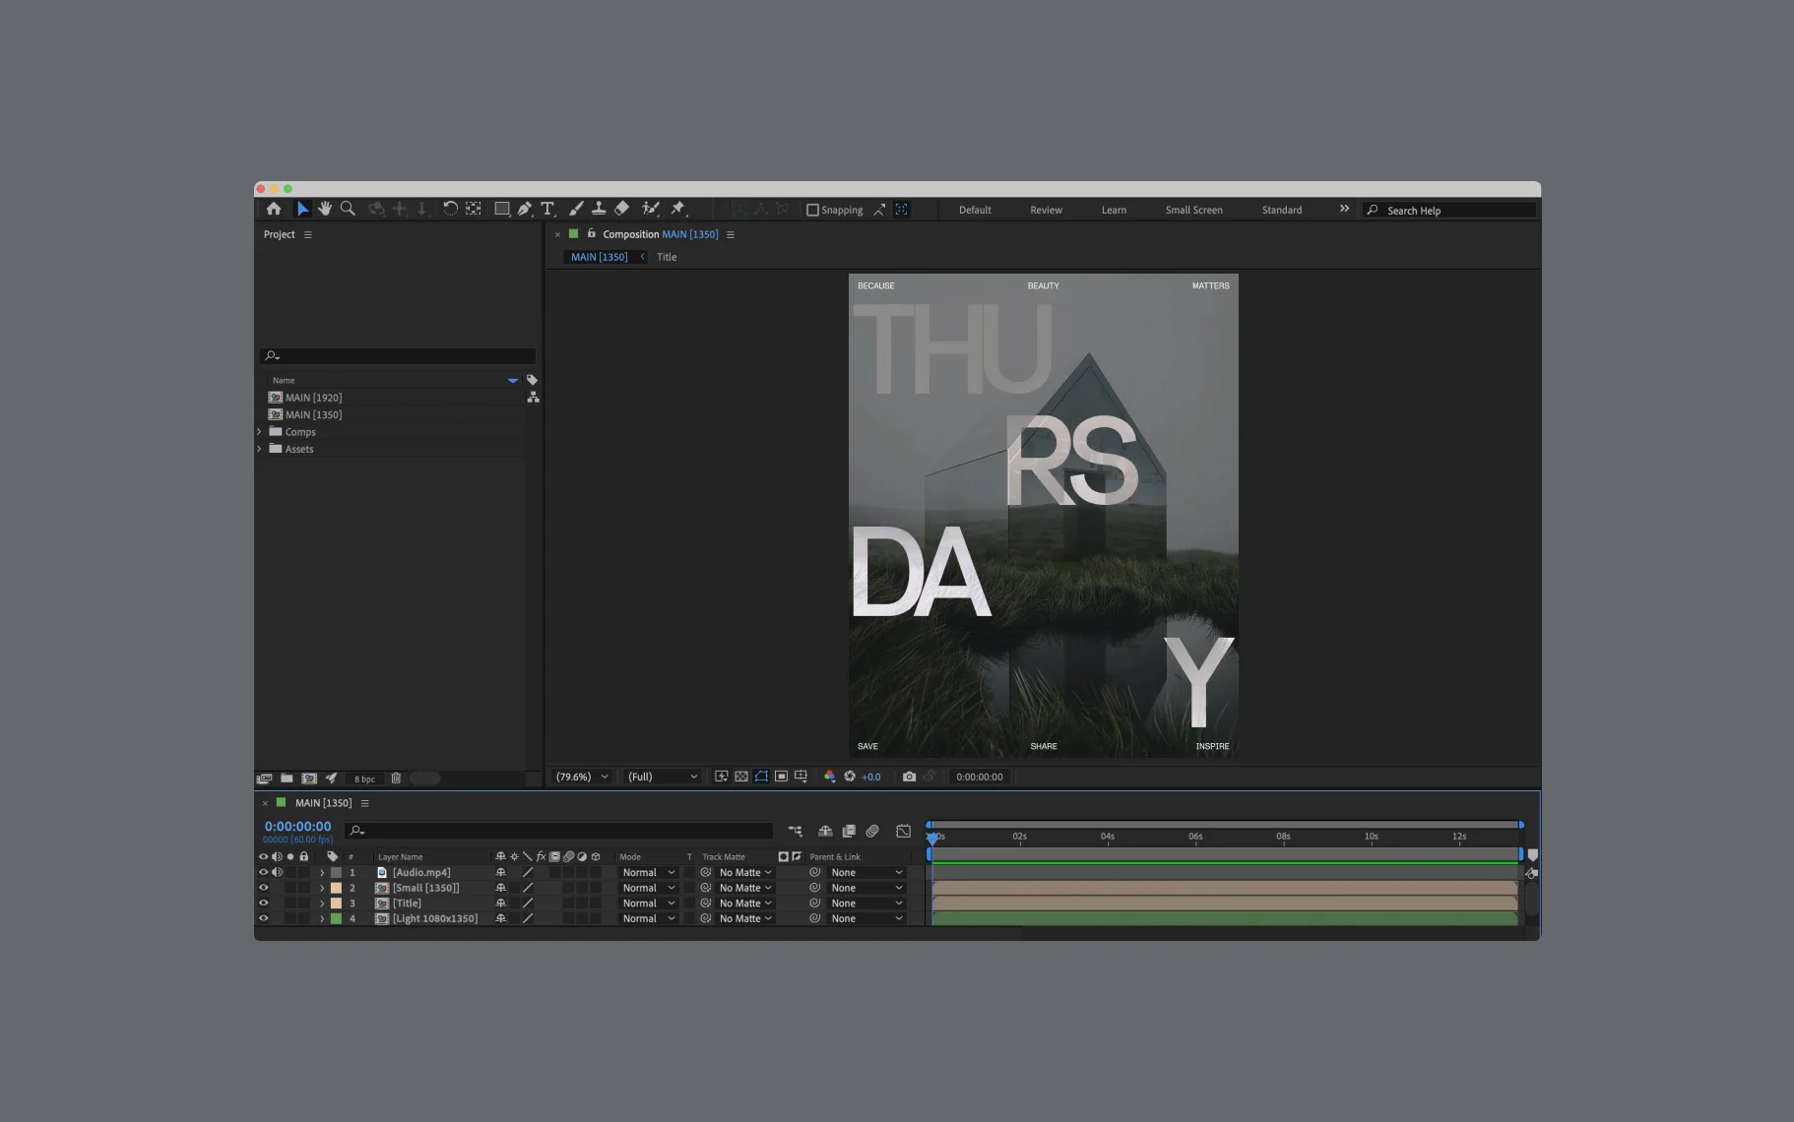1794x1122 pixels.
Task: Expand the Comps folder
Action: [x=260, y=432]
